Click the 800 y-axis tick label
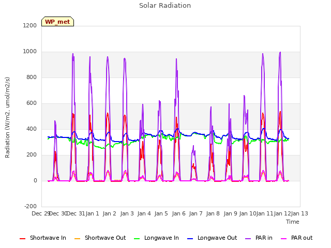Screen dimensions: 331x248 pos(32,77)
